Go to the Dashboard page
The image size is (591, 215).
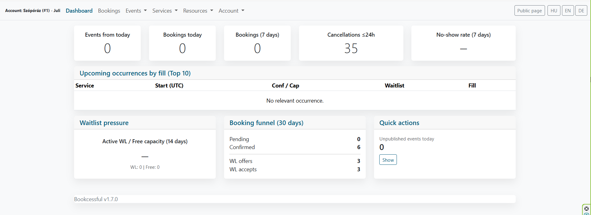coord(79,11)
